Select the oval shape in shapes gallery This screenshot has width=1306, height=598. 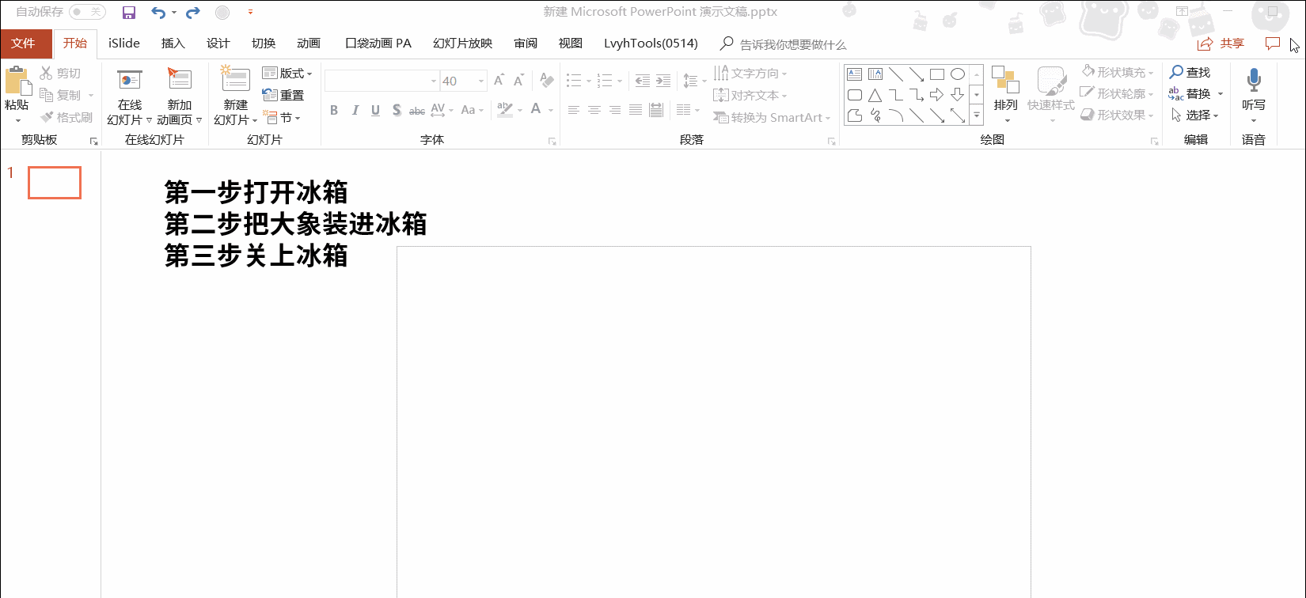coord(958,74)
